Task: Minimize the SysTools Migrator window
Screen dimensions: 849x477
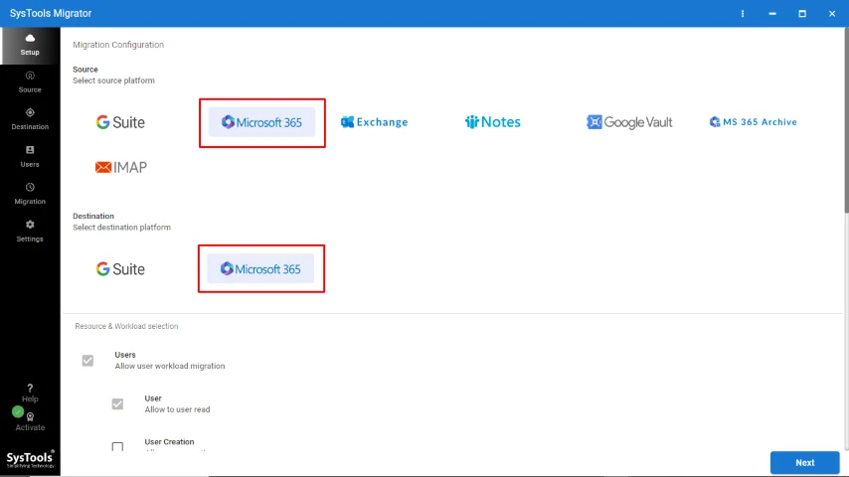Action: coord(772,14)
